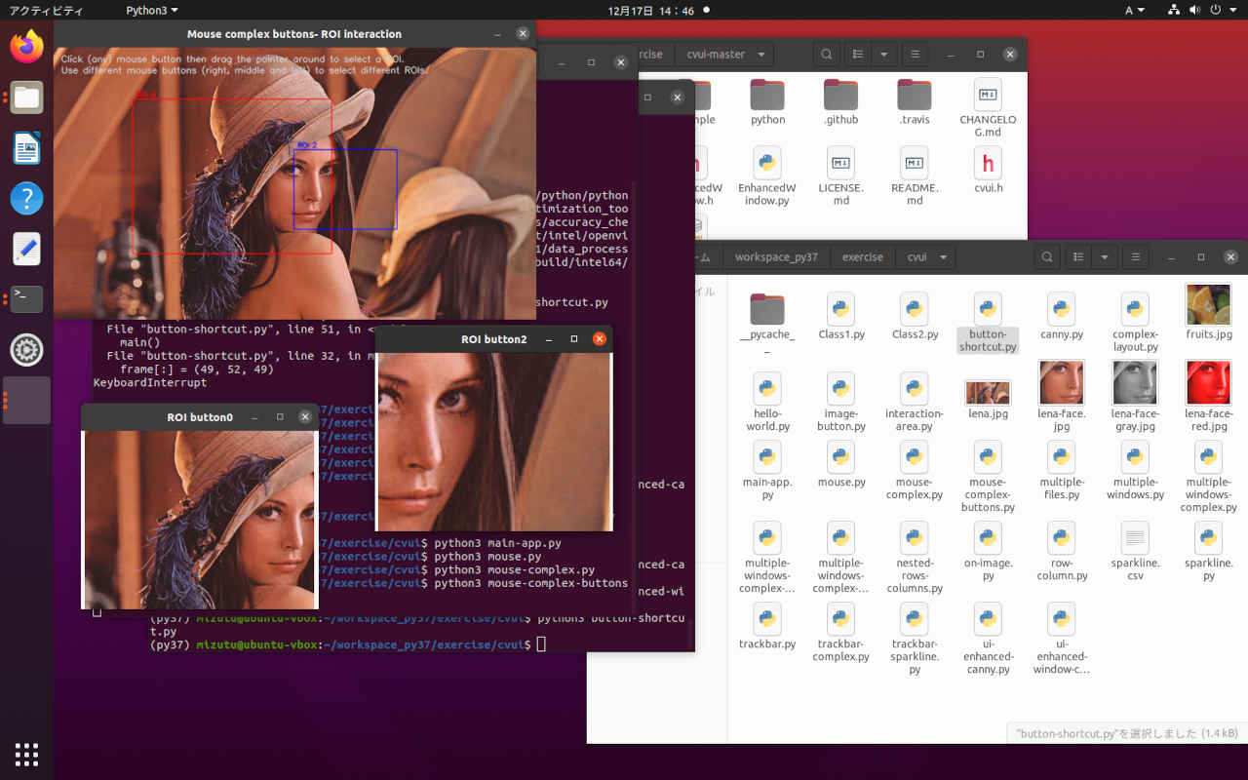This screenshot has width=1248, height=780.
Task: Open the Python3 app menu in the top bar
Action: [x=152, y=11]
